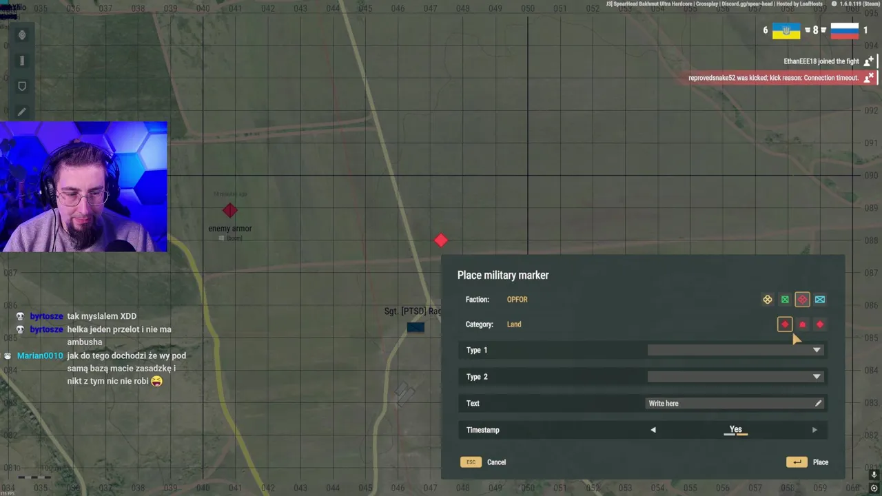The width and height of the screenshot is (882, 496).
Task: Open the Type 1 dropdown
Action: click(x=736, y=351)
